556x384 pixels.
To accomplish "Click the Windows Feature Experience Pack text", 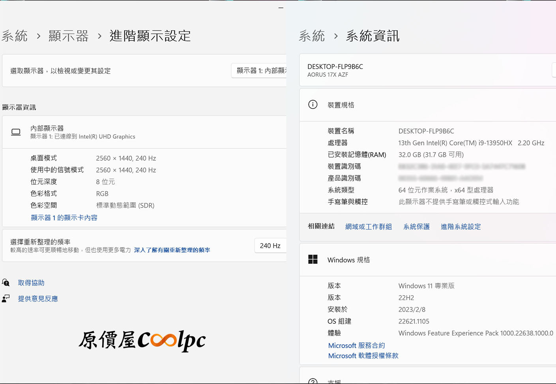I will point(476,333).
